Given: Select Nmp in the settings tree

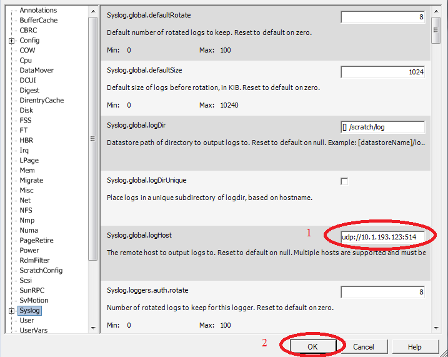Looking at the screenshot, I should tap(27, 220).
